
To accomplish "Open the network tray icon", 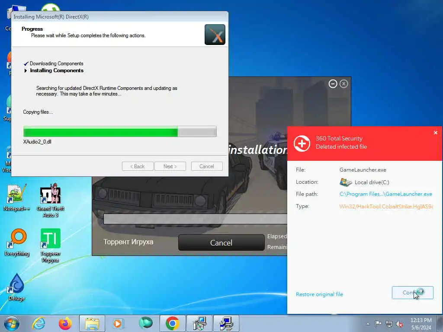I will [x=389, y=324].
